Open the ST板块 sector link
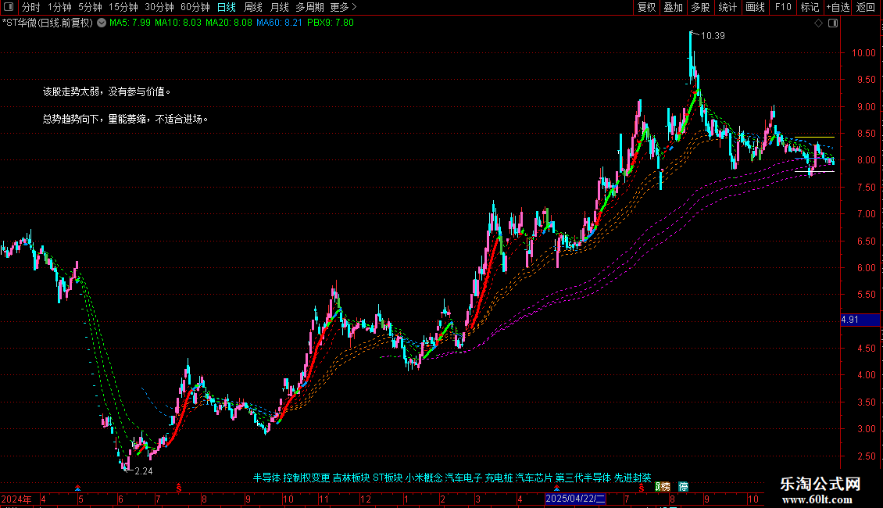 (x=388, y=478)
